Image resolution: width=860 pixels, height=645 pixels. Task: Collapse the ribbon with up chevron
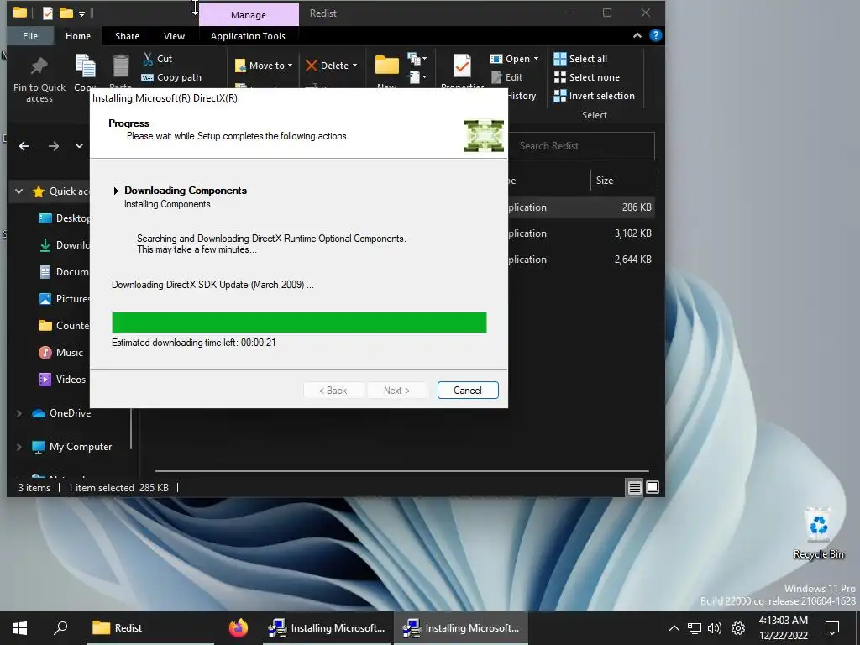(637, 35)
